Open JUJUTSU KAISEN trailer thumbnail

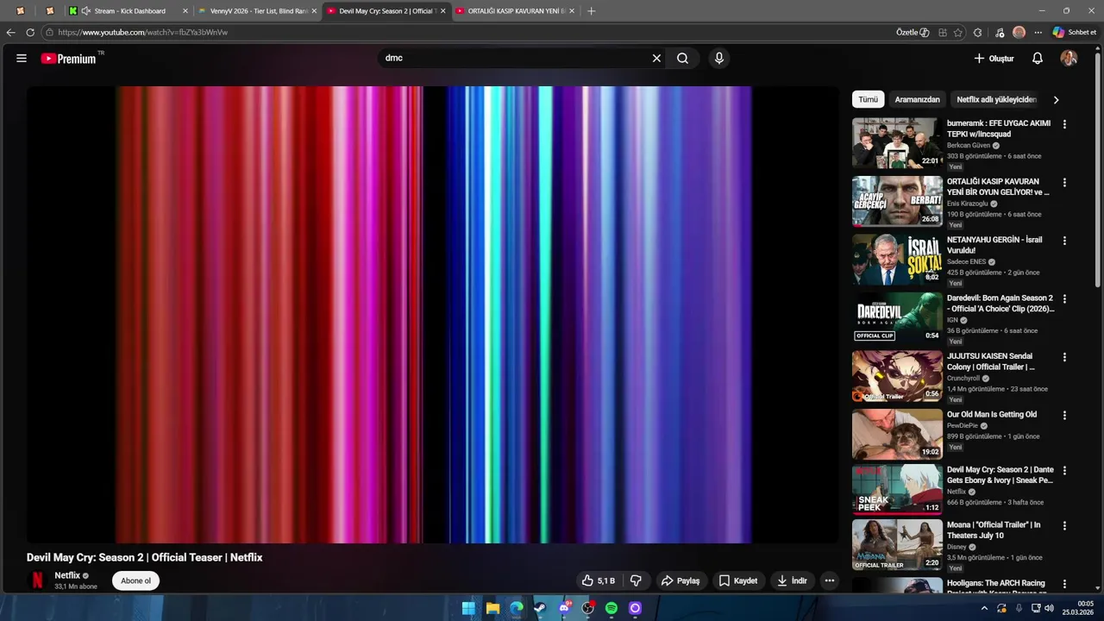[897, 376]
